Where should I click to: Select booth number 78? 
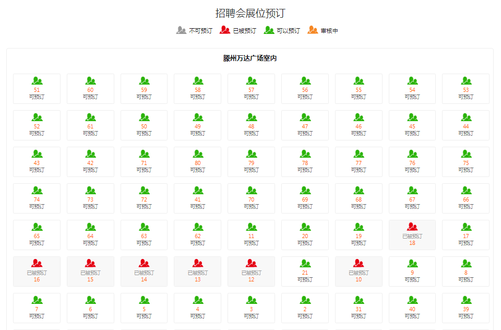[305, 162]
